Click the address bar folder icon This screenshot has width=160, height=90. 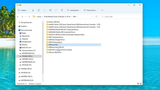[34, 16]
